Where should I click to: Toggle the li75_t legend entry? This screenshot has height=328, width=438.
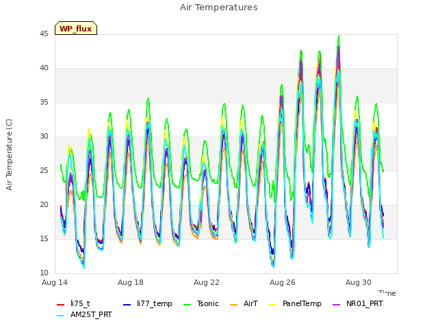(x=73, y=303)
